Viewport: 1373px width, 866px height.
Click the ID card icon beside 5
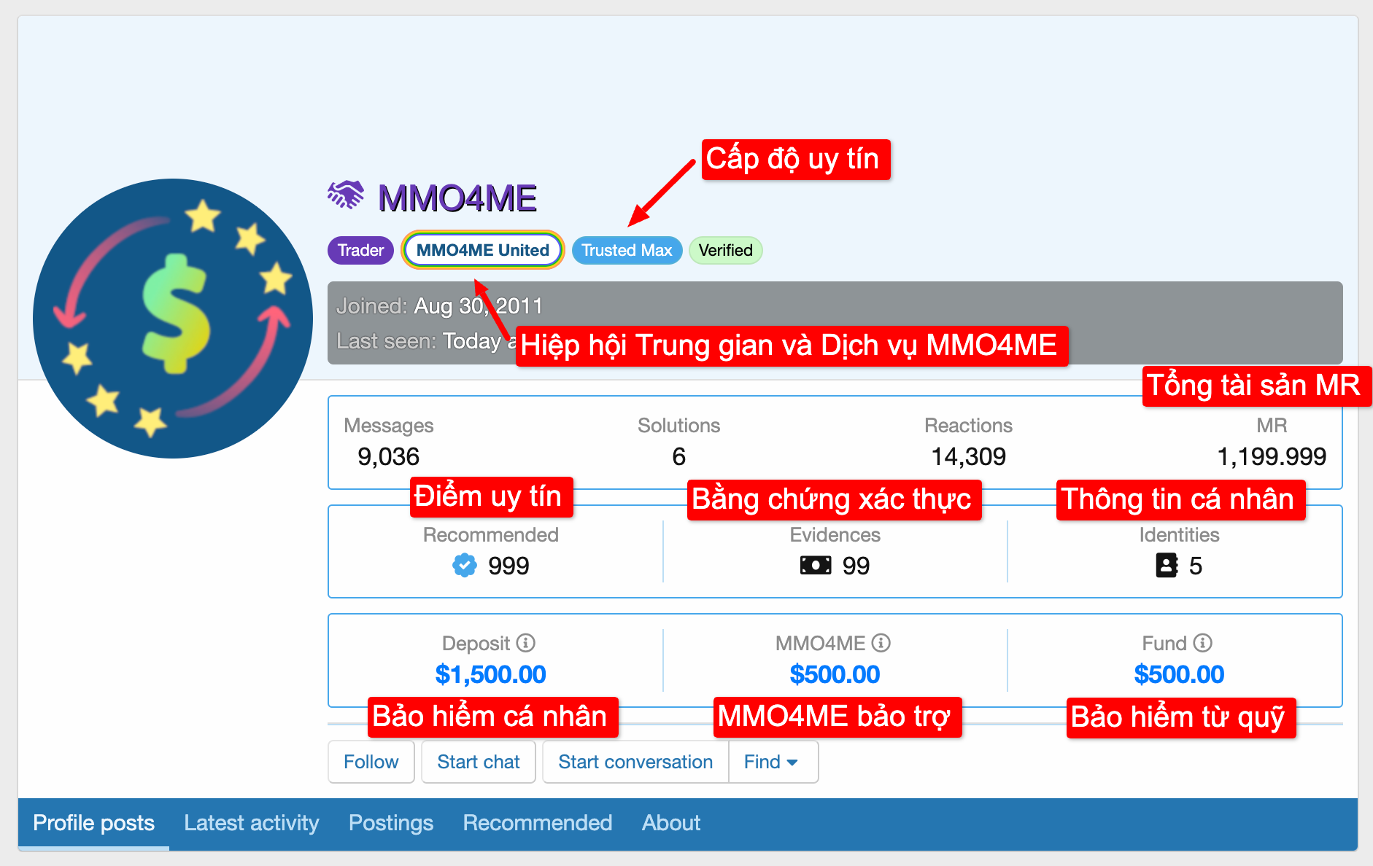coord(1167,565)
